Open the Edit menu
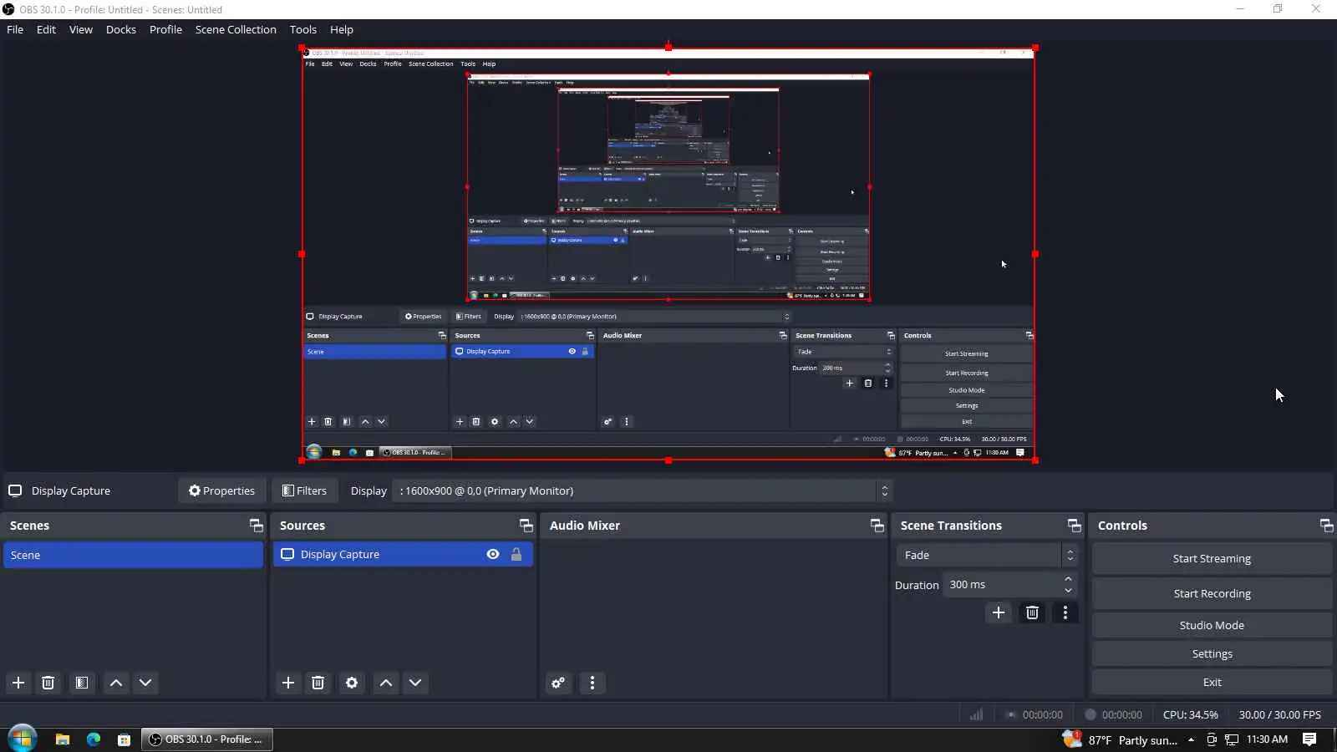This screenshot has width=1337, height=752. (46, 29)
